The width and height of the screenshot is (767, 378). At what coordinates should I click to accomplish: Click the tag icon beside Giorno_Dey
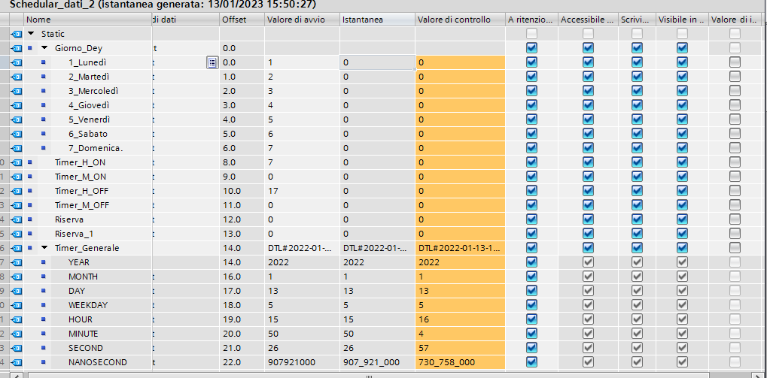click(17, 48)
